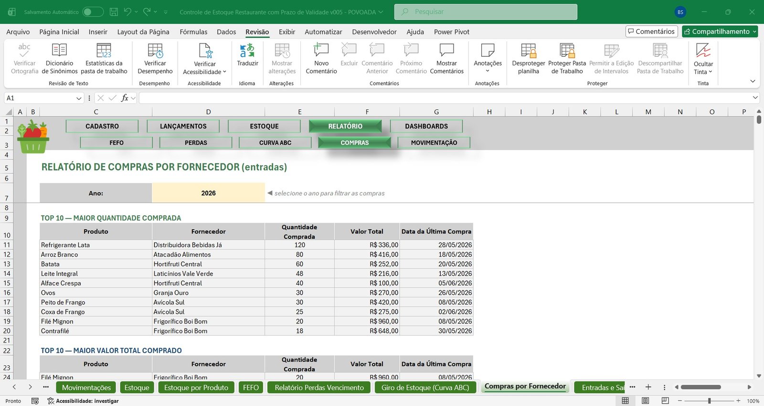Click the Verificar Ortografia spelling icon
The height and width of the screenshot is (406, 764).
[24, 51]
